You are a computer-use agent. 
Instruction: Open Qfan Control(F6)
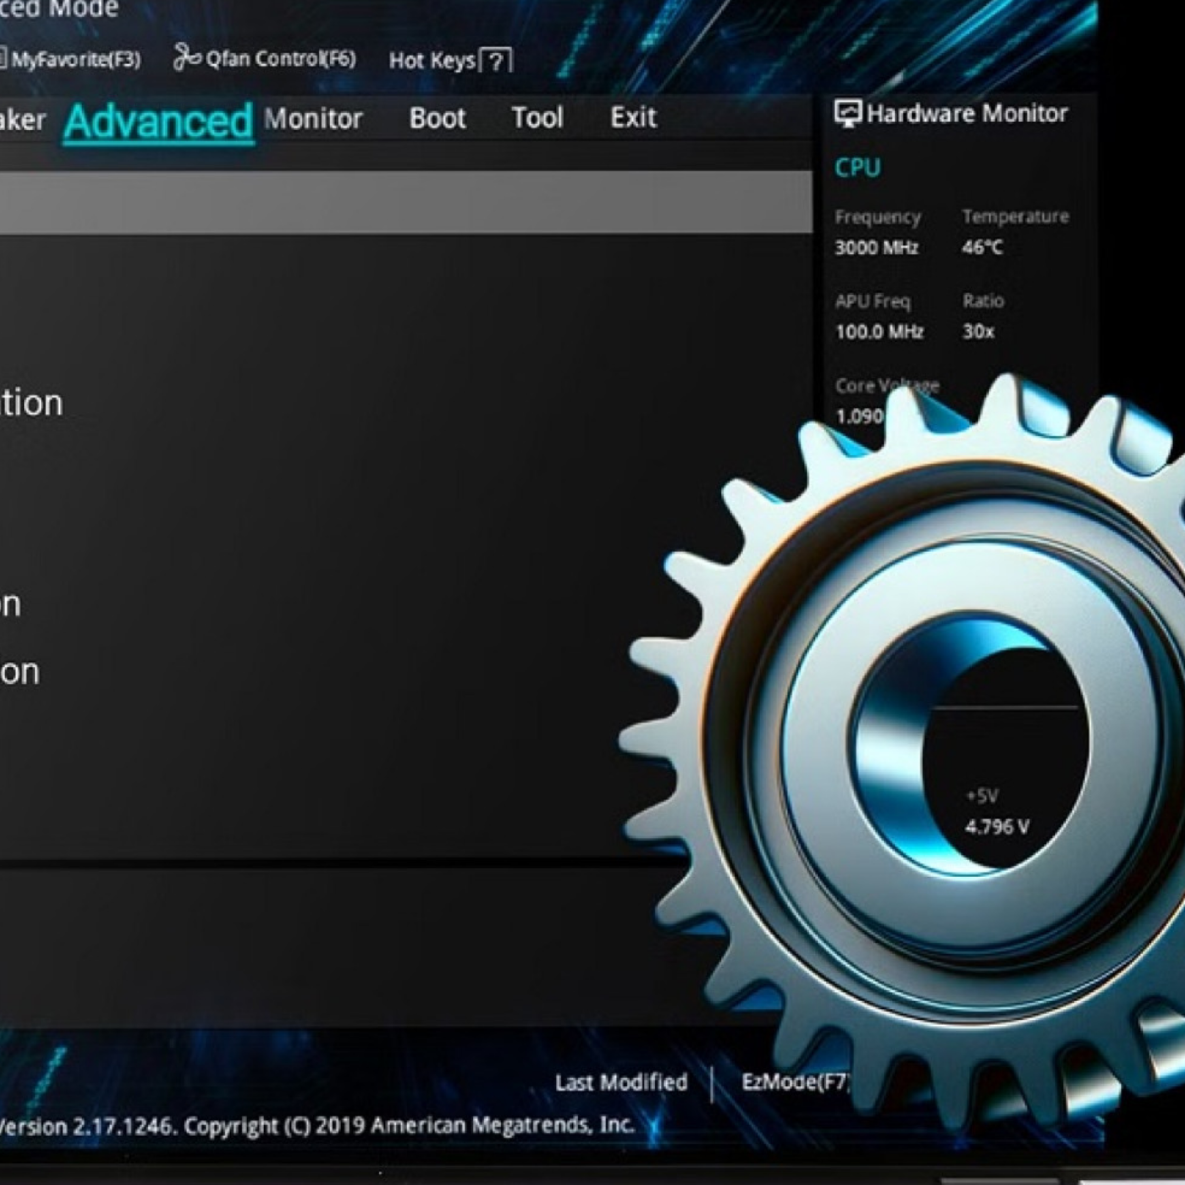pyautogui.click(x=280, y=59)
